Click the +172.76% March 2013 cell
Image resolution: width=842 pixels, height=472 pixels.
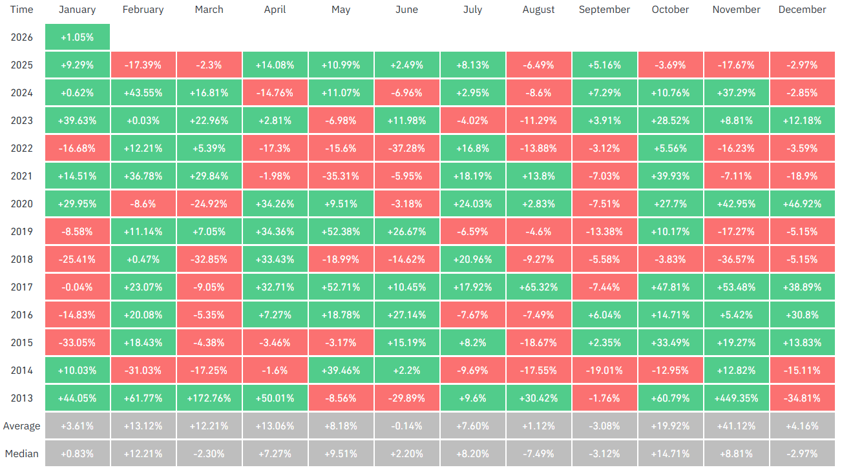coord(209,398)
